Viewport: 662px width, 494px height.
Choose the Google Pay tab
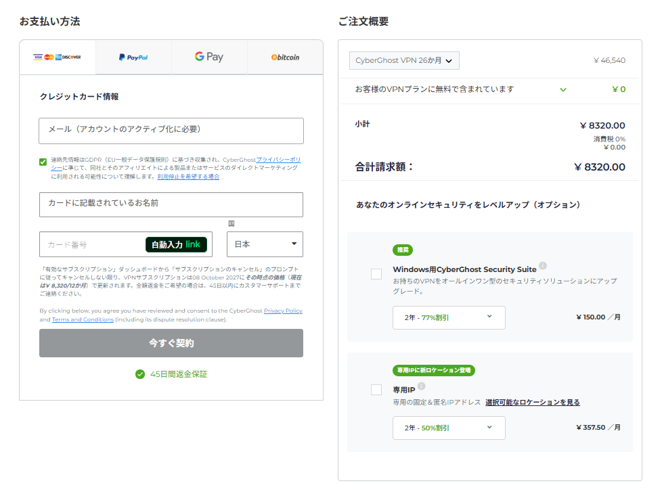click(x=209, y=57)
